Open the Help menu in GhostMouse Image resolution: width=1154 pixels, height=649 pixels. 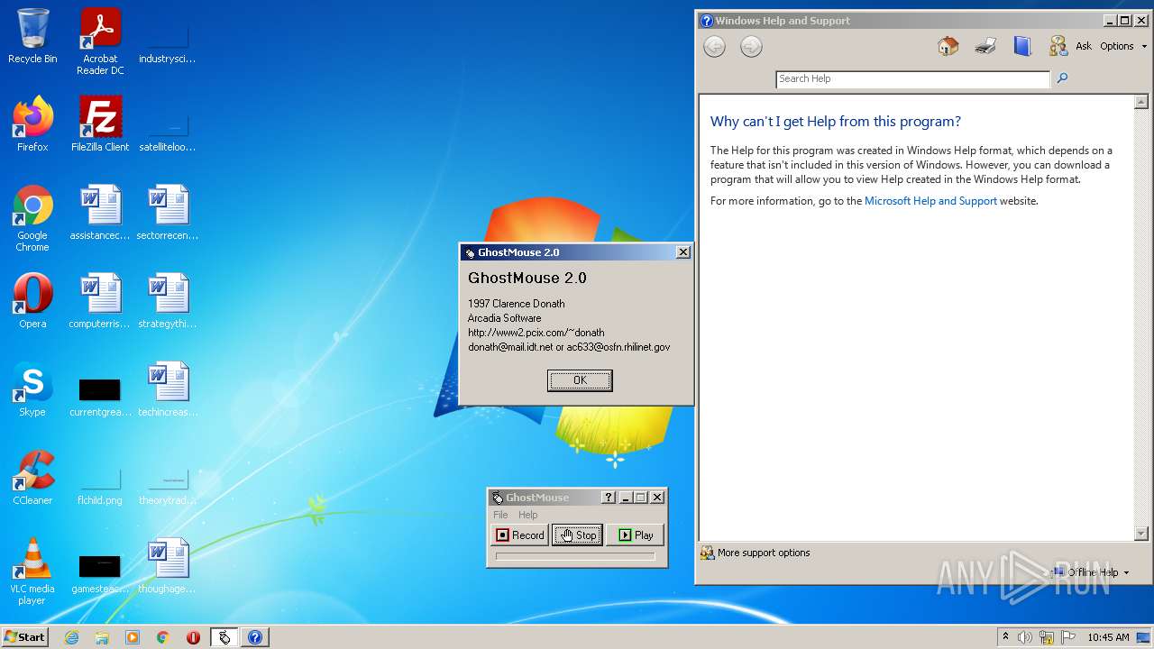[x=528, y=515]
